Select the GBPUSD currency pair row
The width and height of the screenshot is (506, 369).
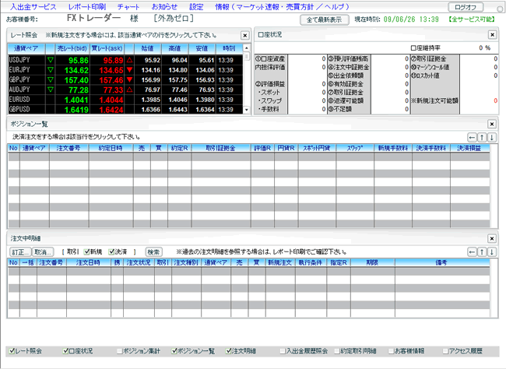coord(125,110)
